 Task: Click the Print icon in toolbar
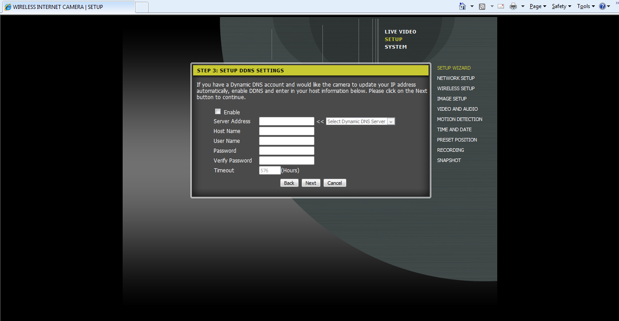[513, 6]
